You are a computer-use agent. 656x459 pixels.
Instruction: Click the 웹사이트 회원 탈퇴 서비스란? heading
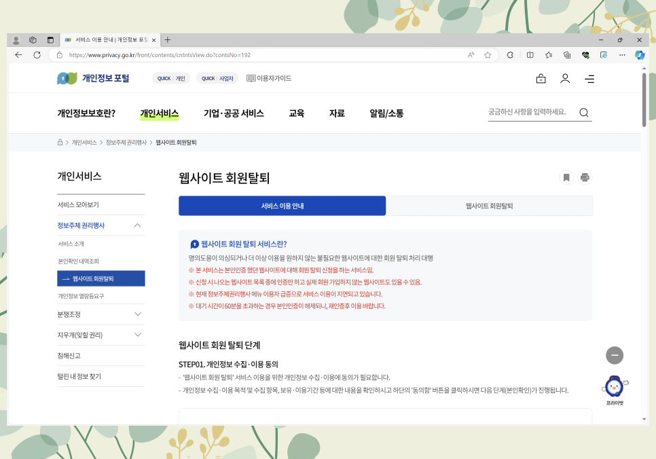tap(244, 244)
